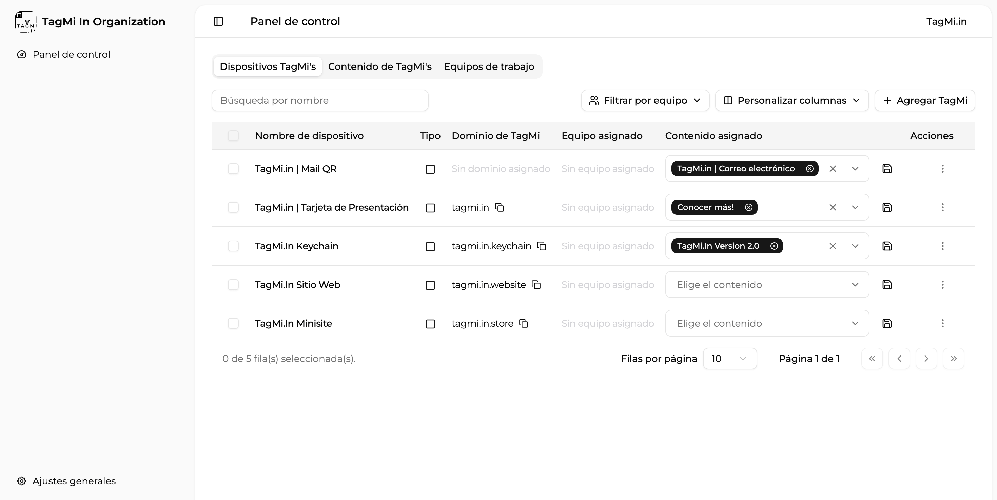This screenshot has width=997, height=500.
Task: Check the header select-all checkbox
Action: point(233,136)
